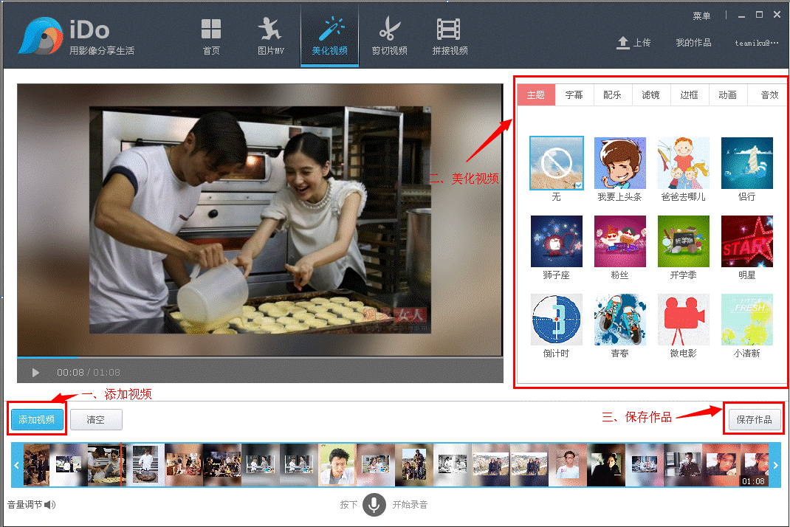This screenshot has width=790, height=527.
Task: Click the 添加视频 button
Action: click(37, 419)
